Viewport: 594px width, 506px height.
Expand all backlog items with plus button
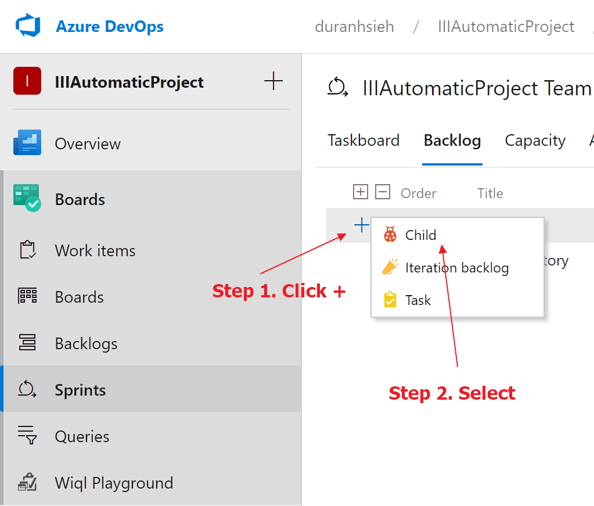(360, 192)
